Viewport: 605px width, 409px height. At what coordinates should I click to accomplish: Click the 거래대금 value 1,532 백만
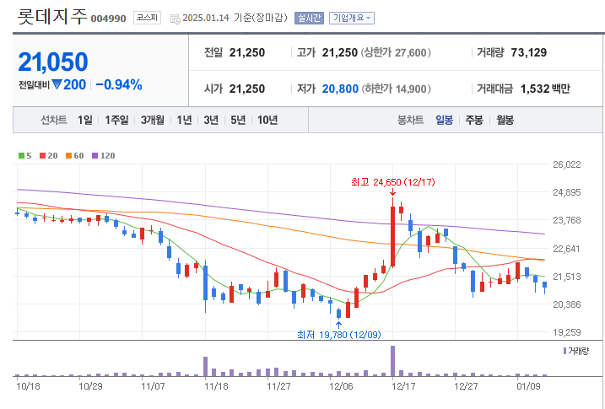click(545, 89)
